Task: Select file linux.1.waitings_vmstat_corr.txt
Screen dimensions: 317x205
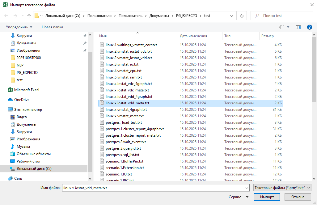Action: pyautogui.click(x=131, y=45)
